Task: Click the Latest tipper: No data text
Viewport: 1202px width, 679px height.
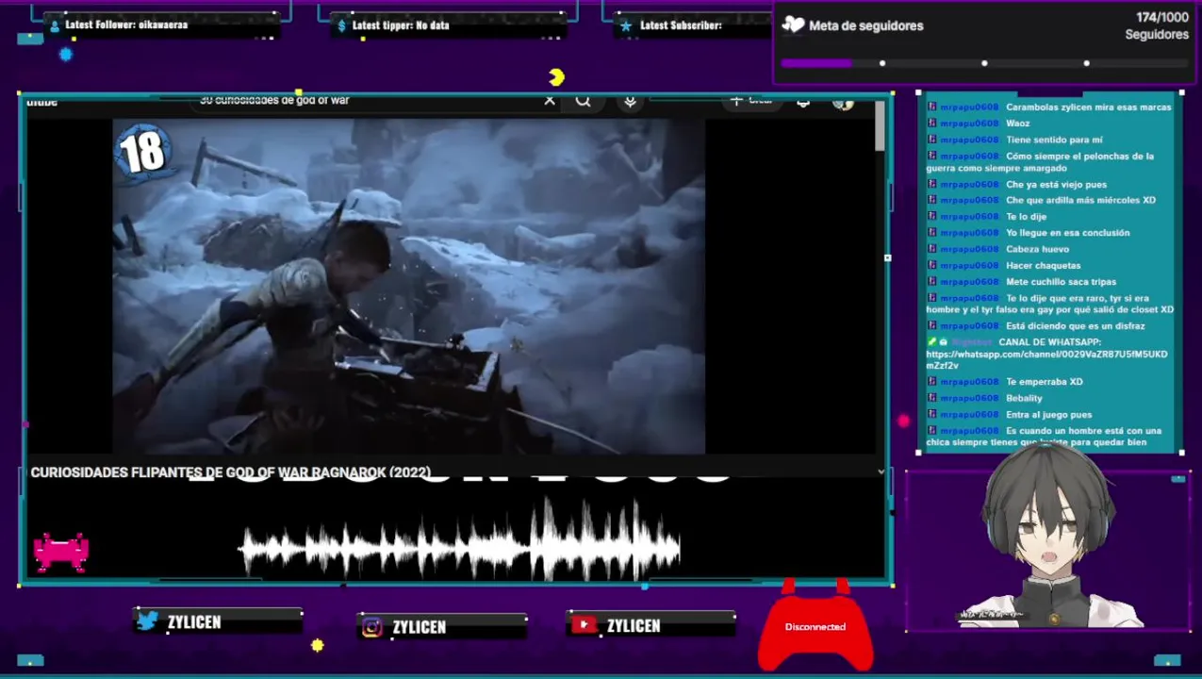Action: (x=401, y=25)
